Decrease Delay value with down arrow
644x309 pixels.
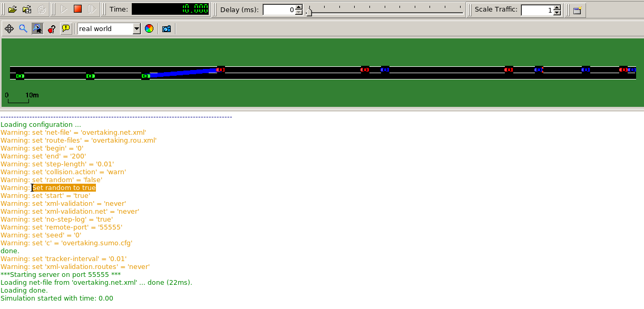(299, 13)
